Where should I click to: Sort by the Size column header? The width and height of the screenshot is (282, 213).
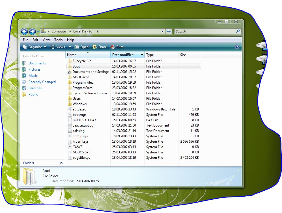click(190, 55)
